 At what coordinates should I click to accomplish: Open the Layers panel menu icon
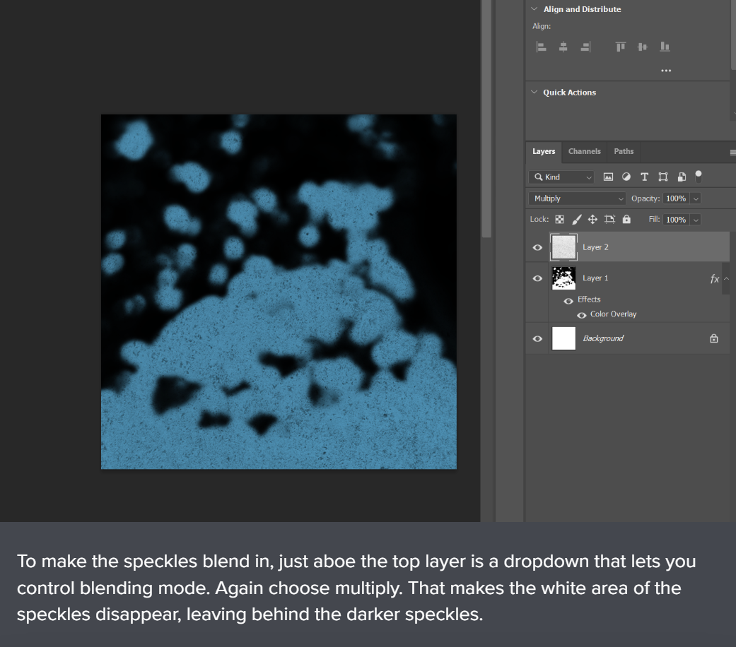(x=732, y=153)
